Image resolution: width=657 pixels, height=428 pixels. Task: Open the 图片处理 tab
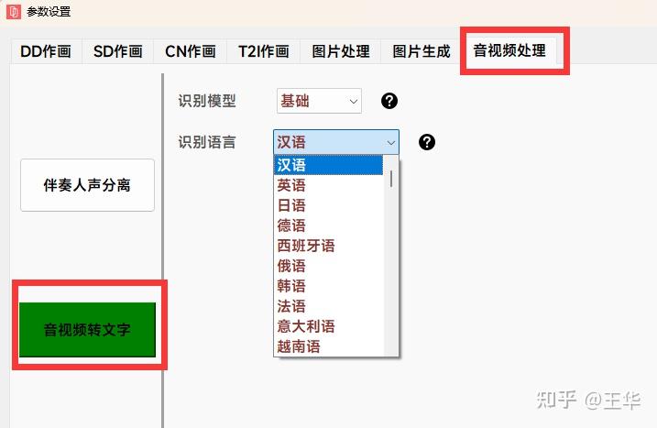(341, 51)
